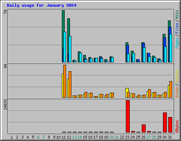181x141 pixels.
Task: Click day 31 on the x-axis
Action: point(170,137)
